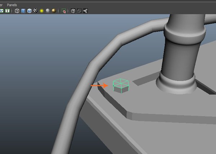The width and height of the screenshot is (216, 154).
Task: Toggle Wireframe on Shaded display
Action: coord(30,11)
